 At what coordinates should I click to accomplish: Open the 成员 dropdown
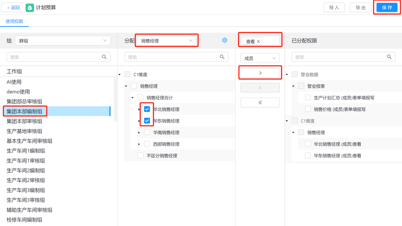(x=260, y=58)
